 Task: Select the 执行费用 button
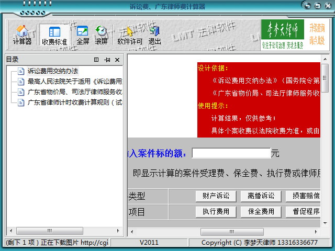(x=216, y=212)
